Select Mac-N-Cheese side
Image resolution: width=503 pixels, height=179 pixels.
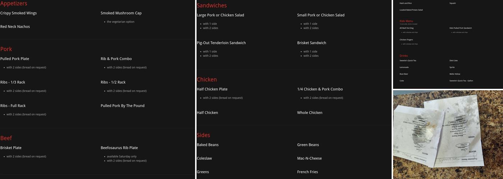pyautogui.click(x=309, y=159)
